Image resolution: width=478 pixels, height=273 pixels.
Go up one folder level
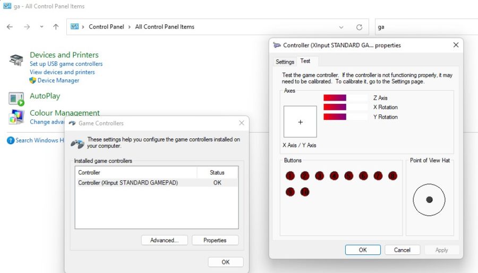pyautogui.click(x=56, y=27)
